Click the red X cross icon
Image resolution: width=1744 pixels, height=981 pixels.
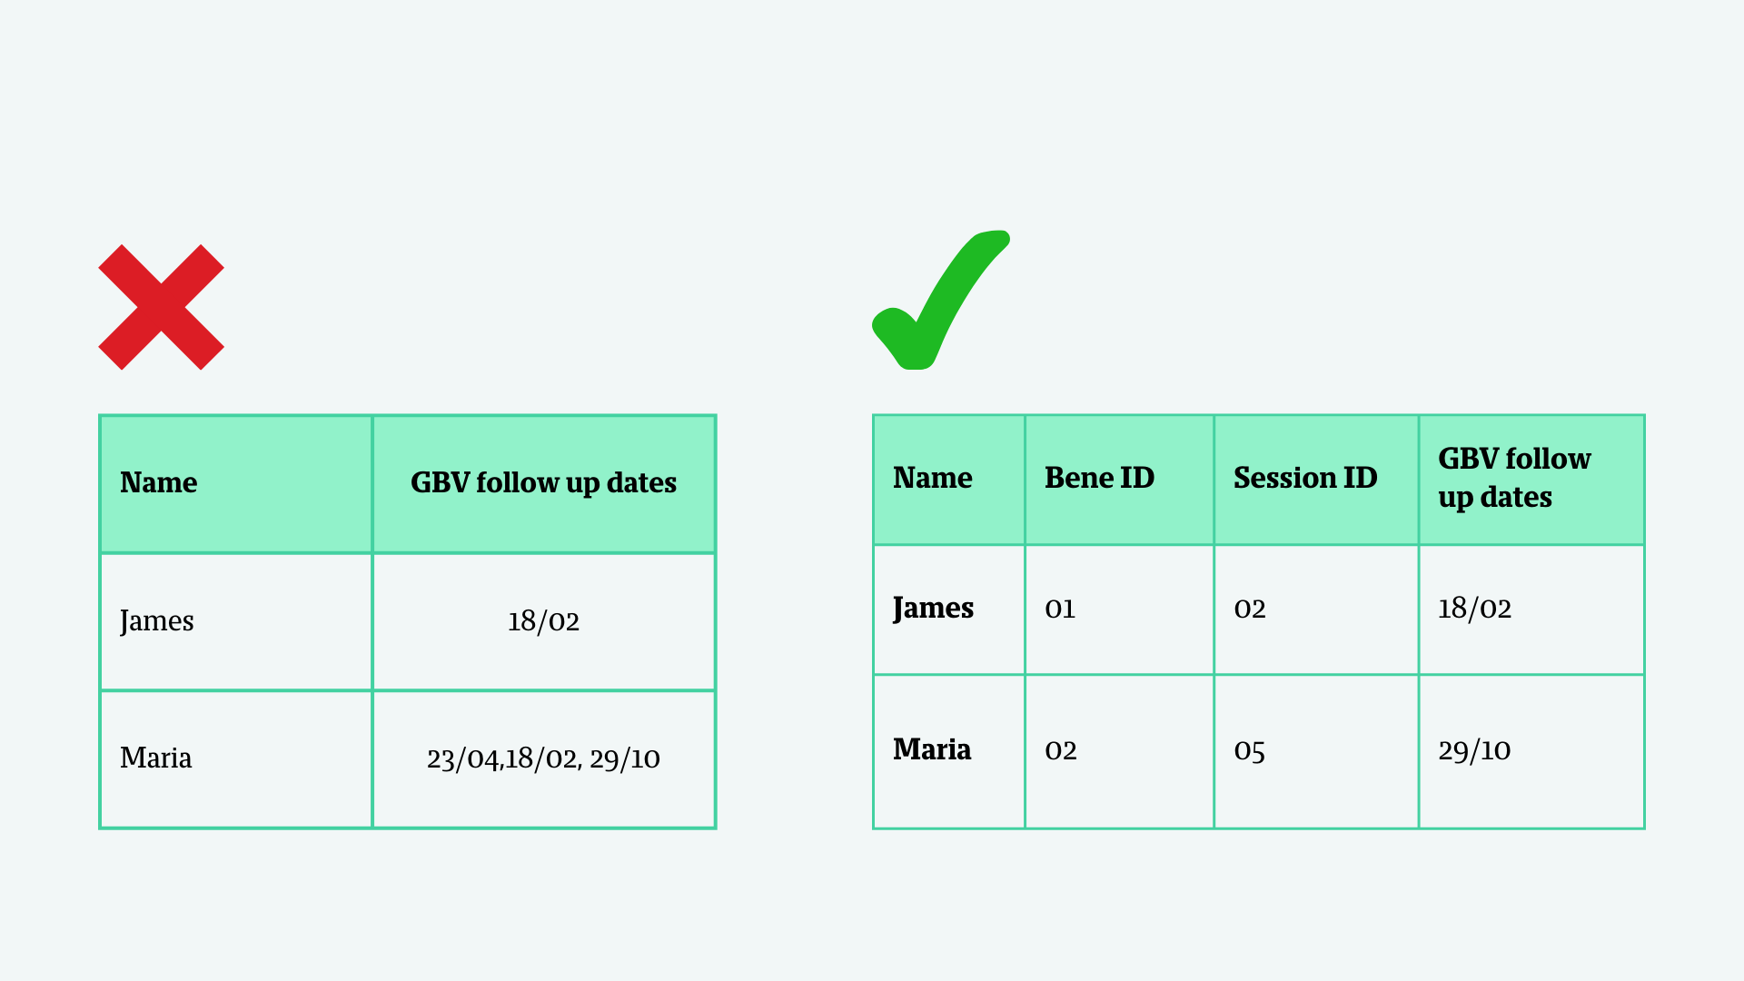tap(161, 307)
